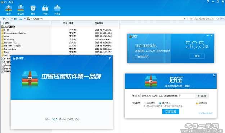Image resolution: width=225 pixels, height=133 pixels.
Task: Go back with the left arrow
Action: [x=4, y=19]
